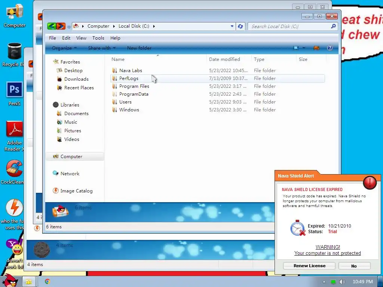
Task: Expand the arrow after Local Disk (C:)
Action: point(154,26)
